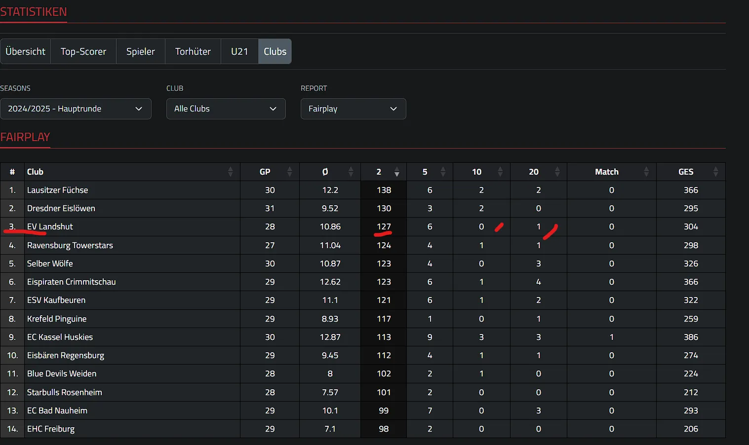The height and width of the screenshot is (445, 749).
Task: Click EC Kassel Huskies club name
Action: click(60, 337)
